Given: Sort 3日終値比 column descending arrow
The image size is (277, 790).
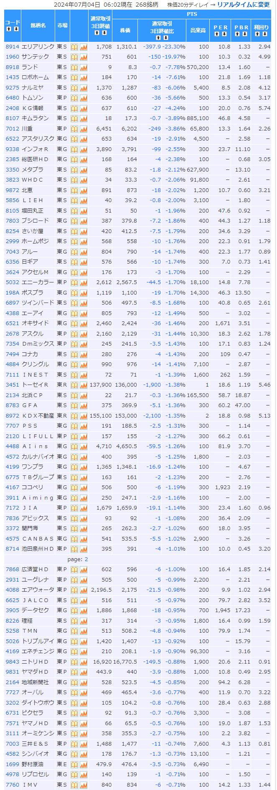Looking at the screenshot, I should click(166, 38).
